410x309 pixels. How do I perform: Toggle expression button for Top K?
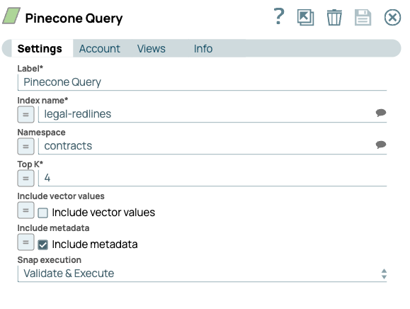coord(25,178)
